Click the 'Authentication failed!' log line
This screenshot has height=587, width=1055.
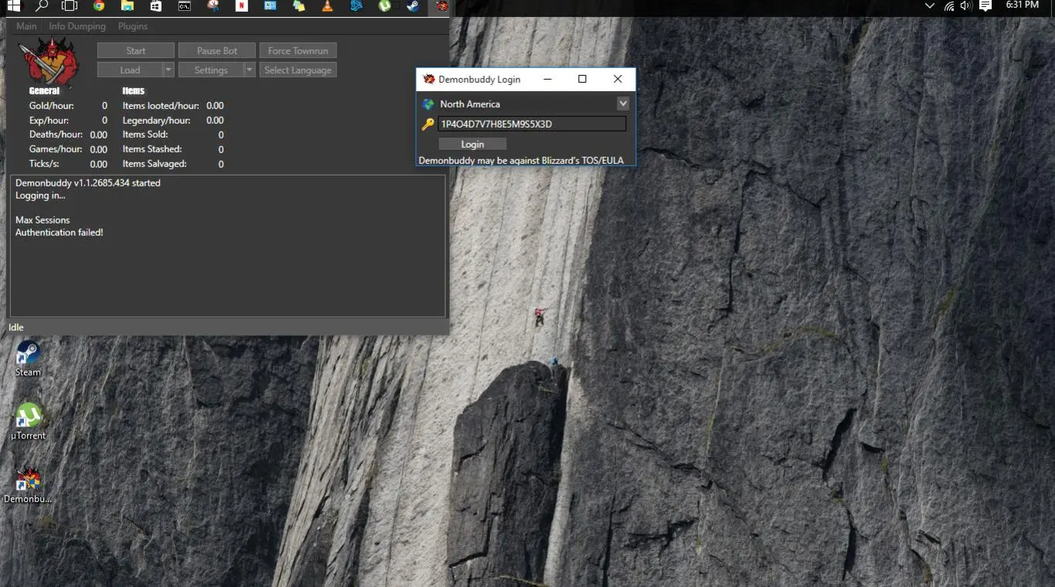(x=60, y=232)
